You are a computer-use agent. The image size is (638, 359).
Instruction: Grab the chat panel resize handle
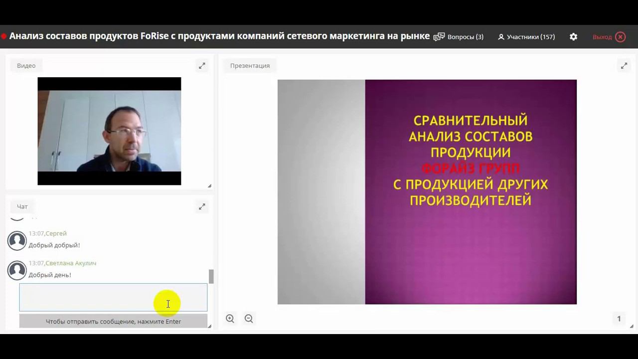pyautogui.click(x=209, y=326)
